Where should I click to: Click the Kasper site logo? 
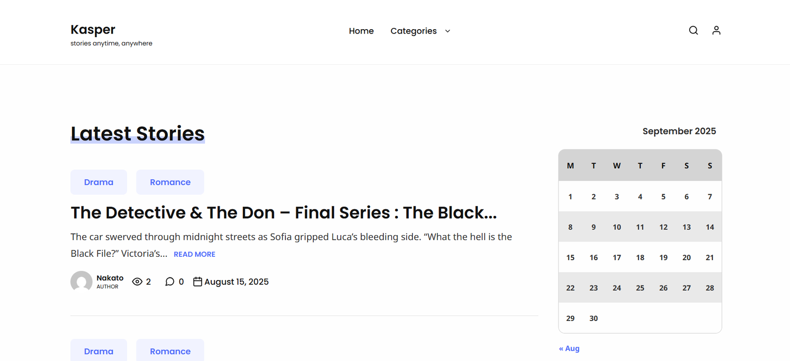(93, 30)
